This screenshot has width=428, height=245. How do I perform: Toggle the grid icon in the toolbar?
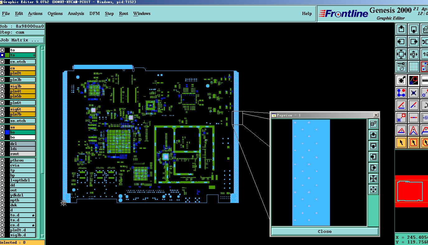[x=413, y=66]
